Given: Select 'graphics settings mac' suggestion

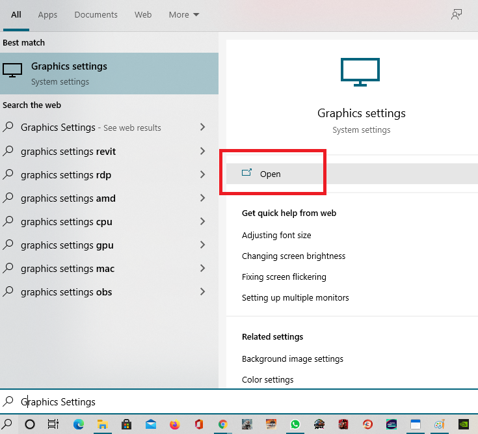Looking at the screenshot, I should pyautogui.click(x=68, y=269).
